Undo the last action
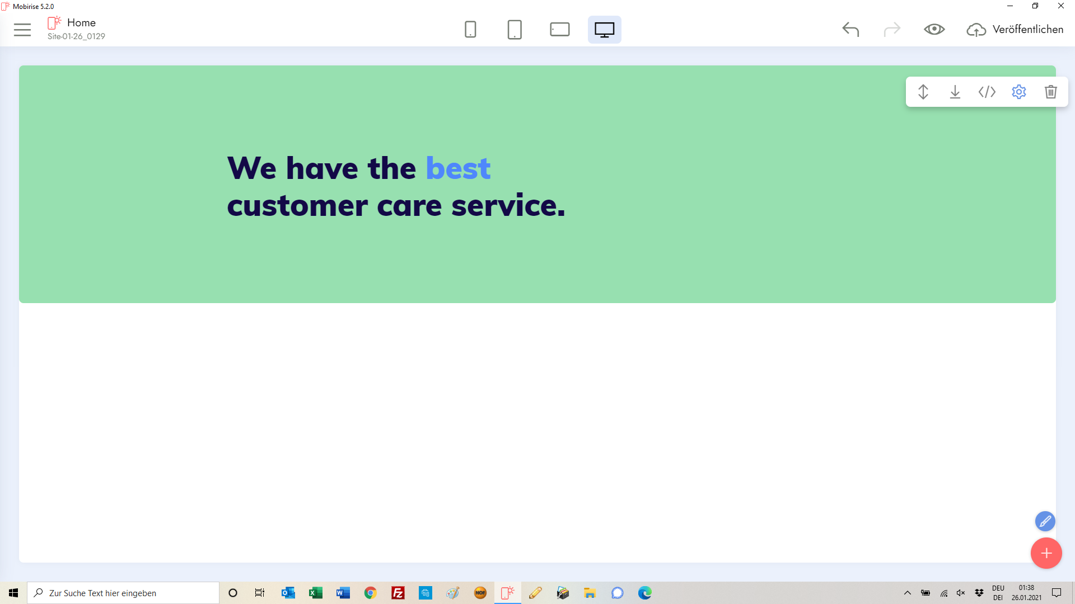 pyautogui.click(x=850, y=30)
